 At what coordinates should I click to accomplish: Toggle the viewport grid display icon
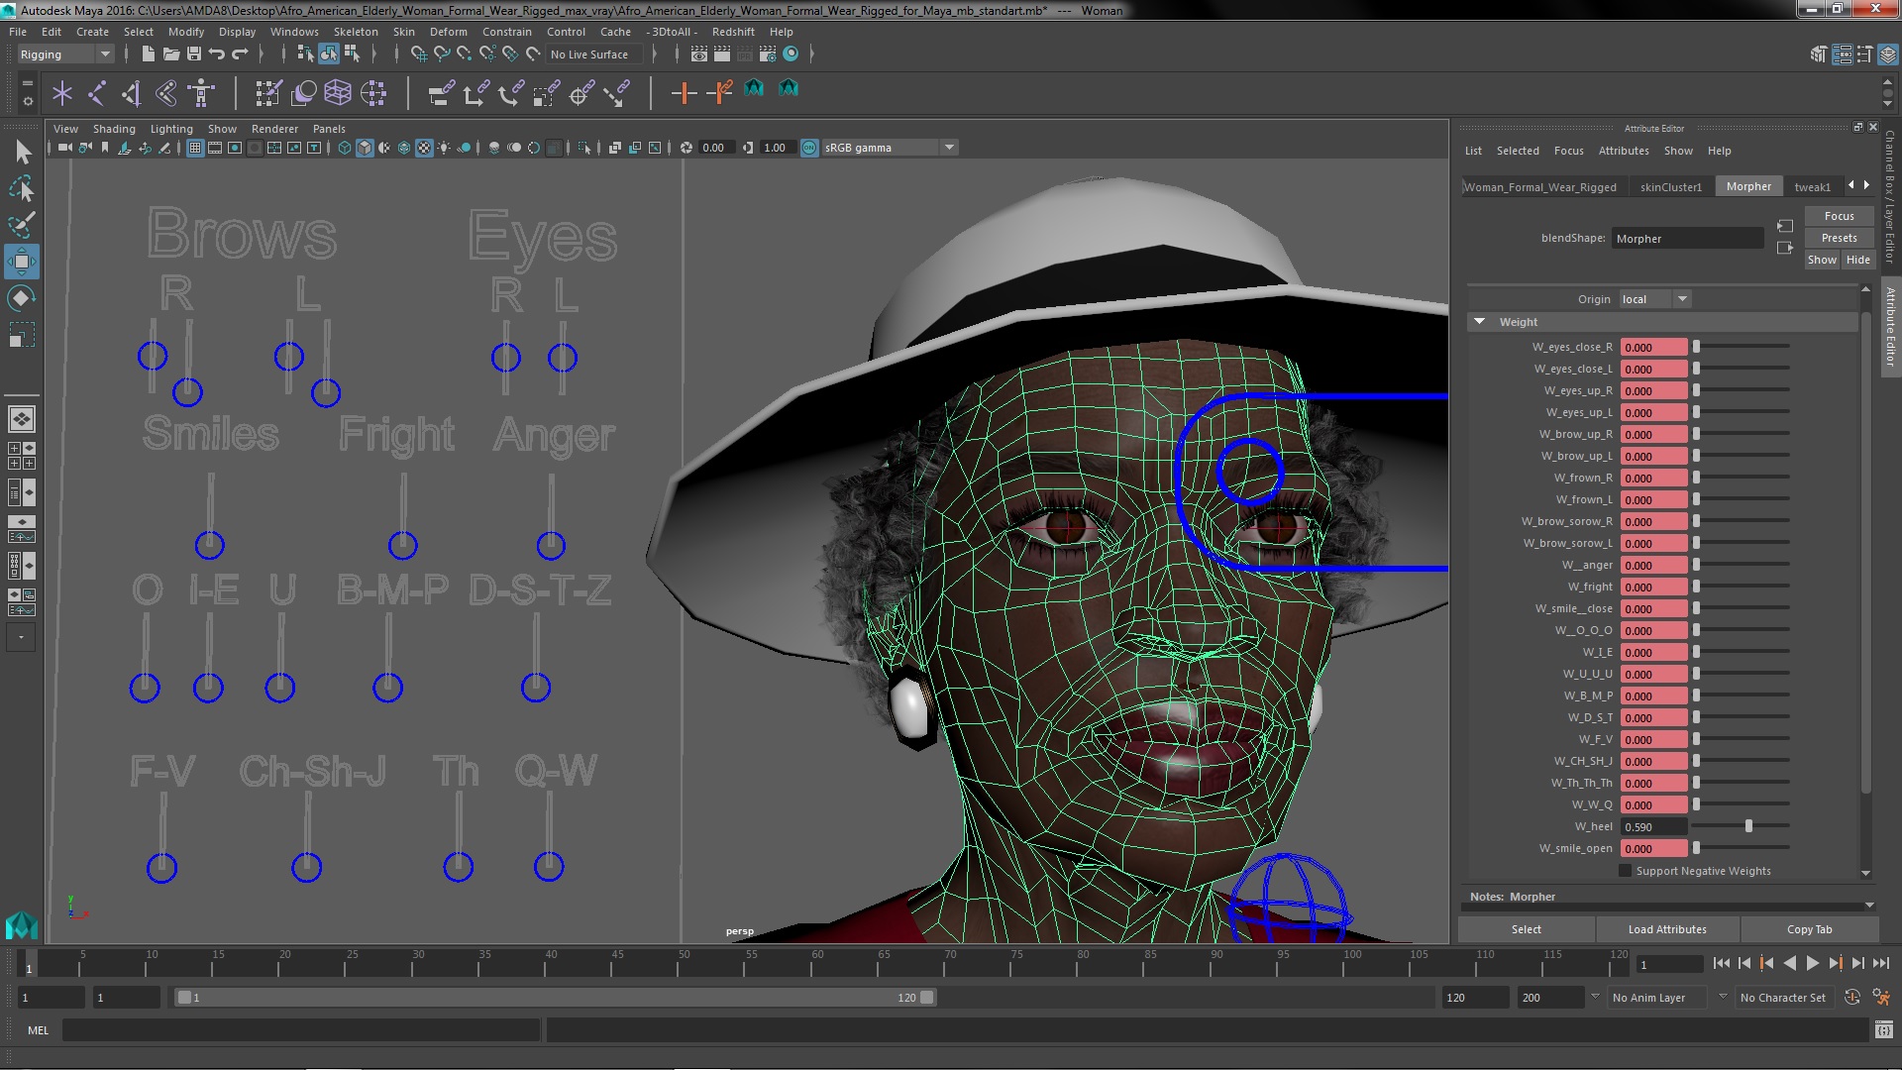195,148
